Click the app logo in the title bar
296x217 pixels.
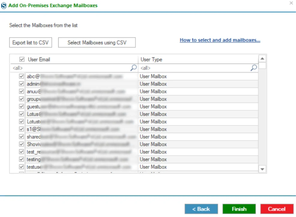(4, 5)
